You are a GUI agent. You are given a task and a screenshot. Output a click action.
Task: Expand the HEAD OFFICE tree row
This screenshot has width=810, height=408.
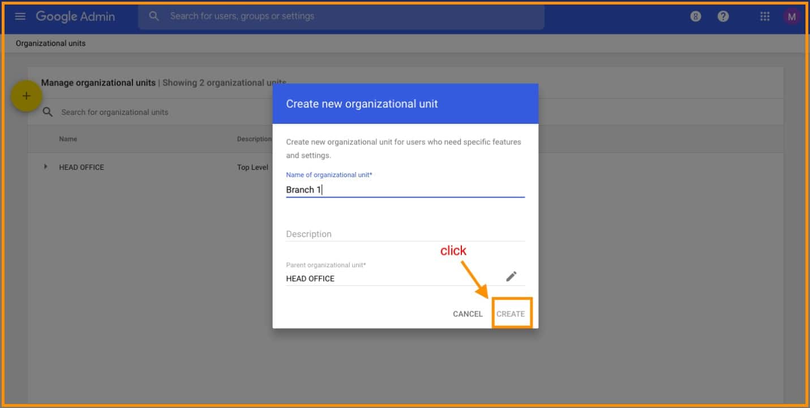[x=46, y=167]
